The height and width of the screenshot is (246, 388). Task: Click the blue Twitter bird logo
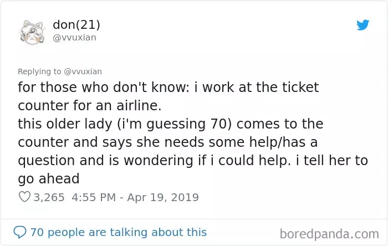(363, 25)
